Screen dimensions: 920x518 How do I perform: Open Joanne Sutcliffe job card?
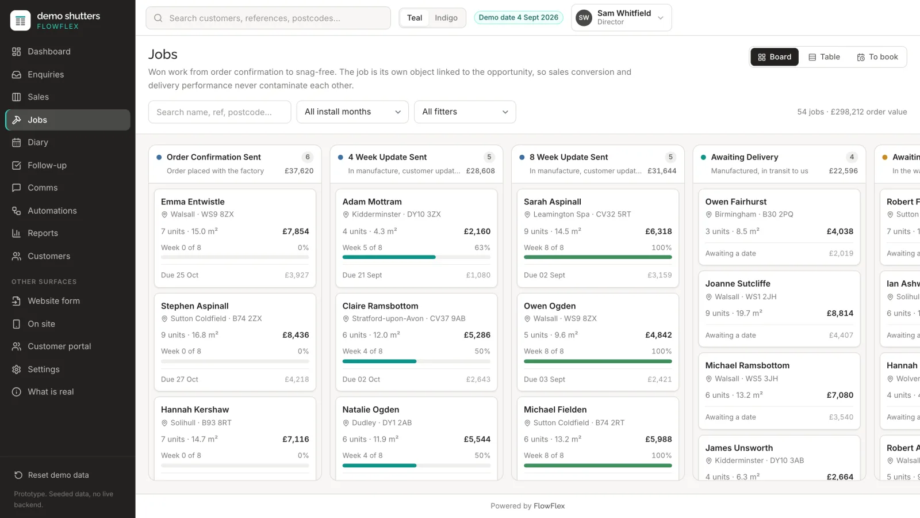pos(779,309)
